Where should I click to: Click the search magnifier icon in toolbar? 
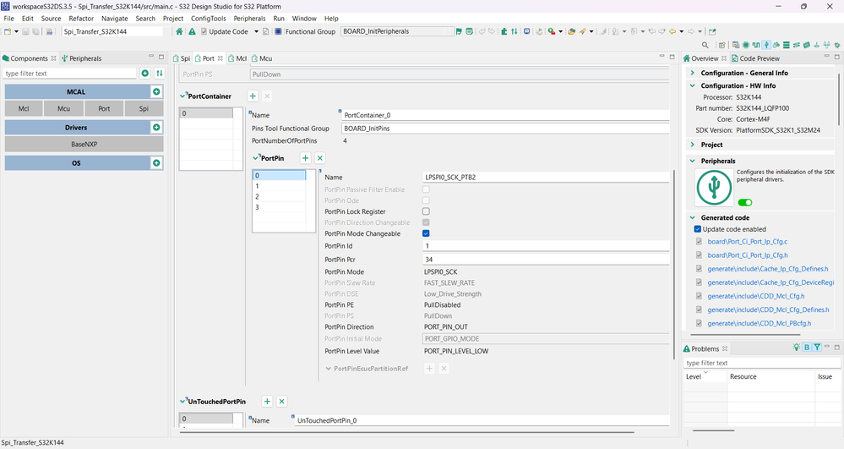pyautogui.click(x=705, y=45)
